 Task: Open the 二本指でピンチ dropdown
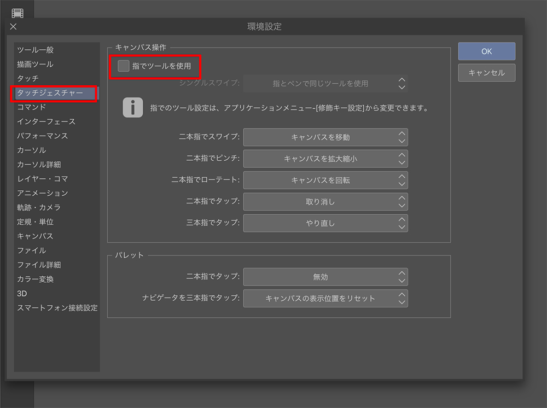[325, 159]
